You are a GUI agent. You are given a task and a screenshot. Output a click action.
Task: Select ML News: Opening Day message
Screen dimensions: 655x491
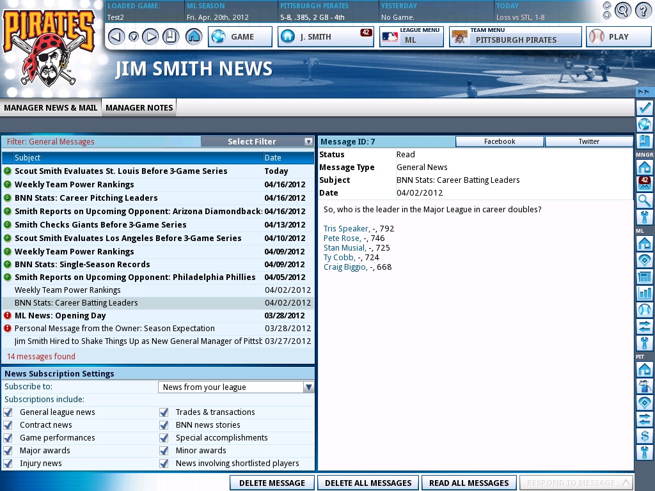tap(60, 315)
